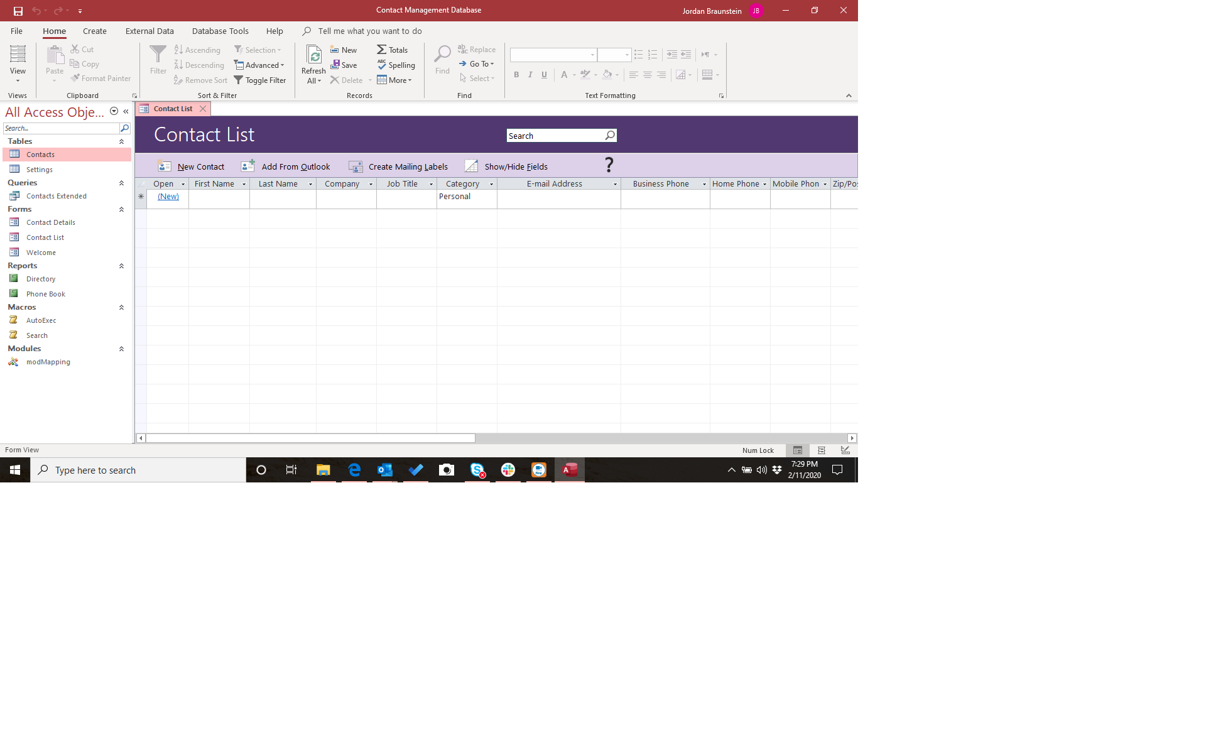Viewport: 1206px width, 745px height.
Task: Click the question mark help icon
Action: (x=608, y=165)
